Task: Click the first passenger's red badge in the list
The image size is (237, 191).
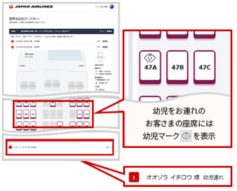Action: [12, 41]
